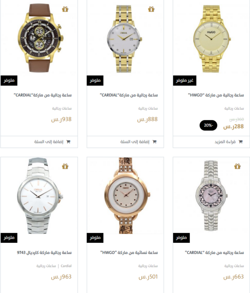The image size is (250, 293).
Task: Click gift icon on pink-dial CARDIAL 663 watch
Action: [237, 166]
